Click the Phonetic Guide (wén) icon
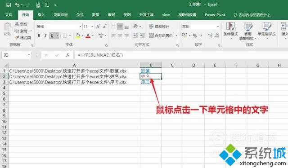This screenshot has height=168, width=288. pyautogui.click(x=101, y=35)
